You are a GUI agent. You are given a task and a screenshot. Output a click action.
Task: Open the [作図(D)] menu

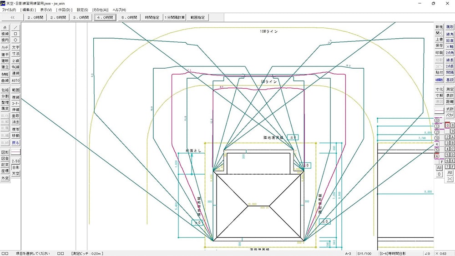[x=64, y=10]
